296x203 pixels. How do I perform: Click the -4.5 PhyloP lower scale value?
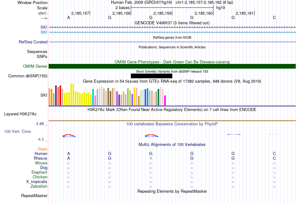(41, 139)
